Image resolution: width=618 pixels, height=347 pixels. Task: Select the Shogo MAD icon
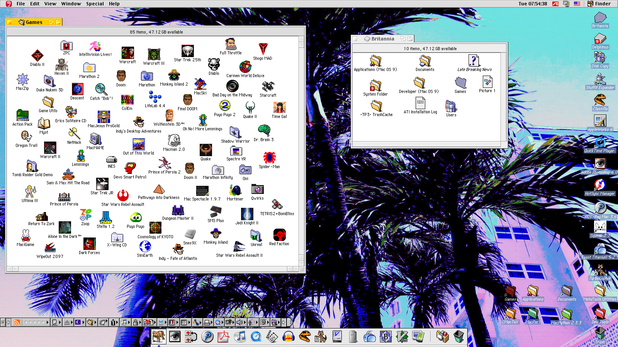point(263,49)
